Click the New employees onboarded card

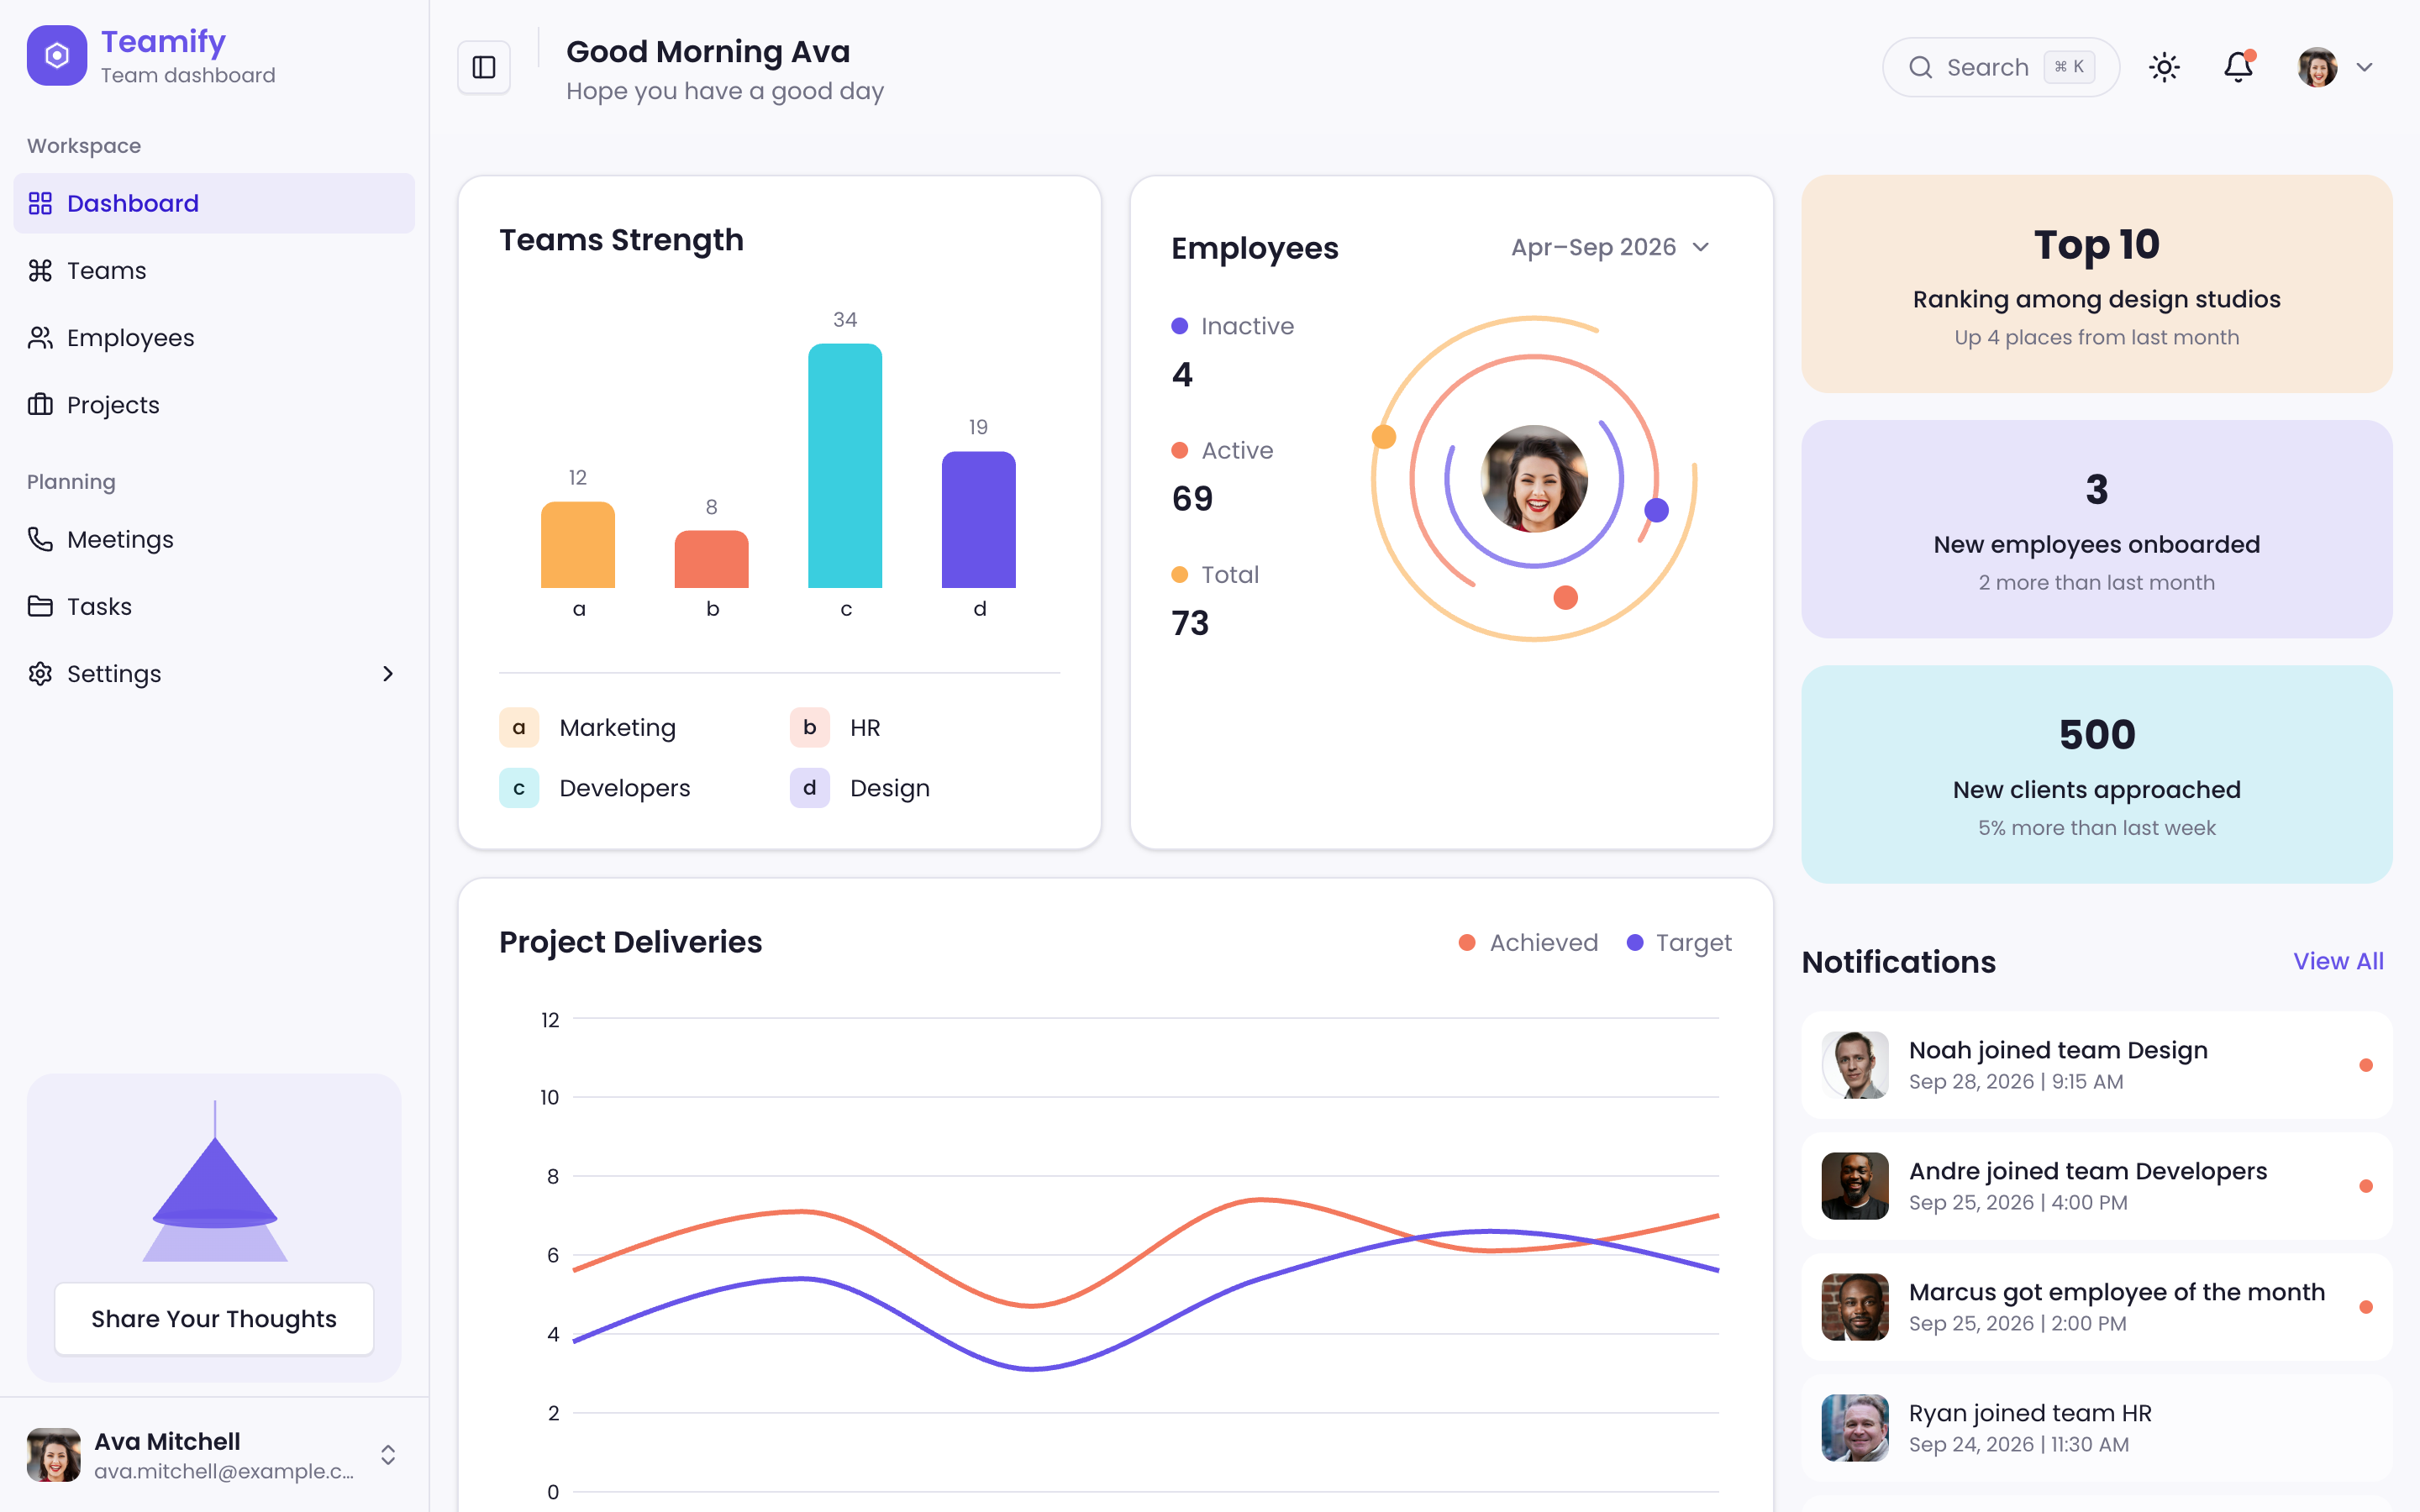2097,529
